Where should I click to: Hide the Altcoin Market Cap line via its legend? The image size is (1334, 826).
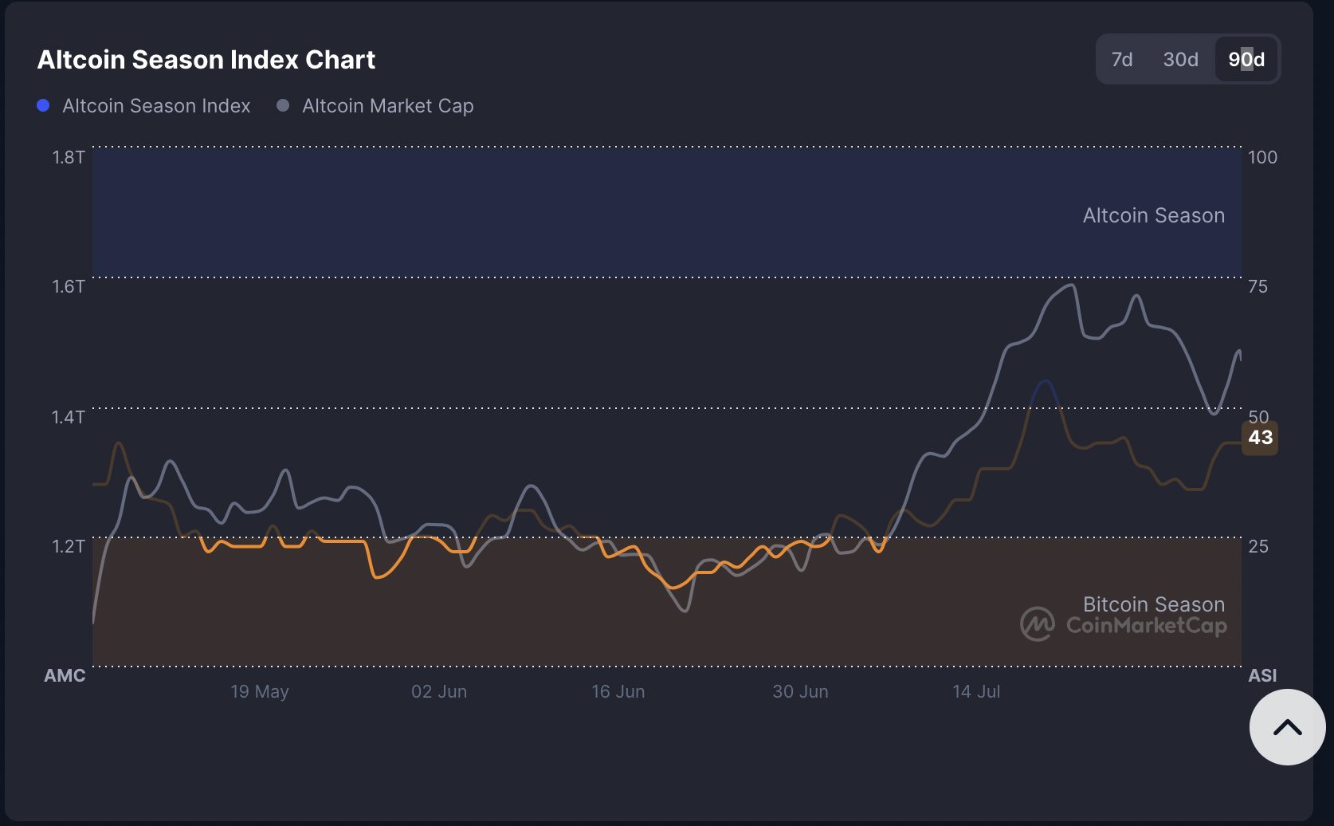(x=388, y=104)
